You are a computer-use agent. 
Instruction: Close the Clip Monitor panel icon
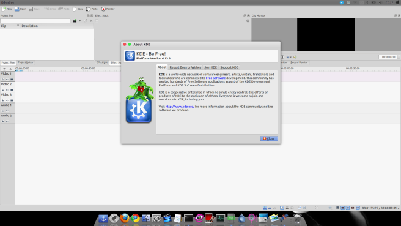(x=399, y=16)
